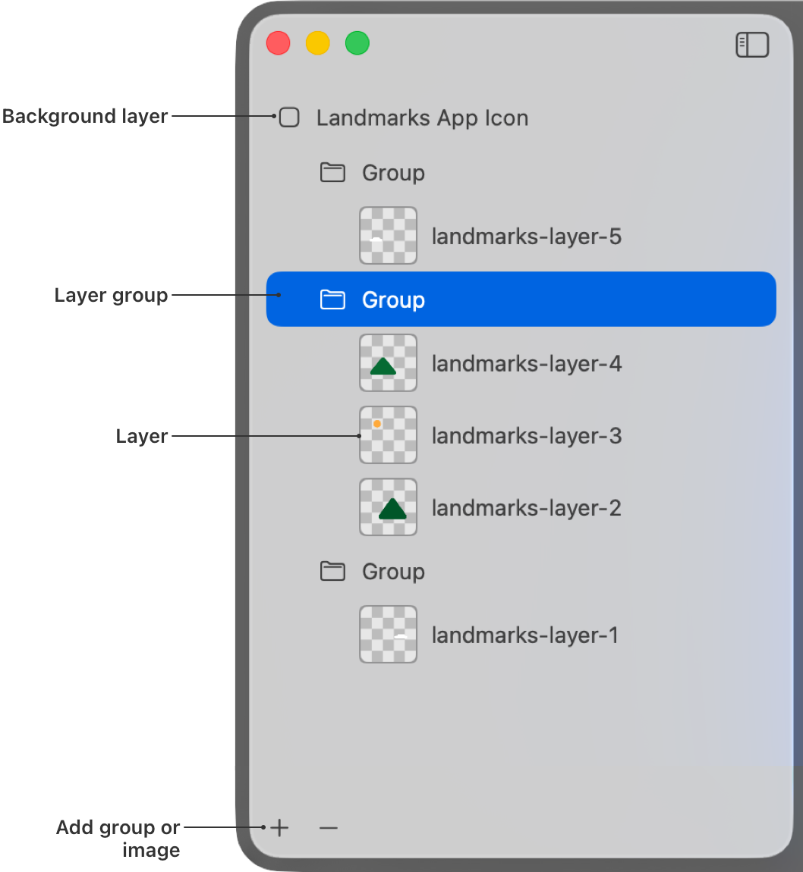
Task: Click the landmarks-layer-2 green triangle thumbnail icon
Action: [388, 507]
